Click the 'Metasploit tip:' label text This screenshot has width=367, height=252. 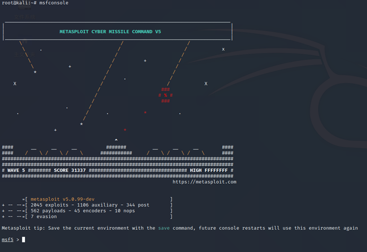tap(23, 228)
